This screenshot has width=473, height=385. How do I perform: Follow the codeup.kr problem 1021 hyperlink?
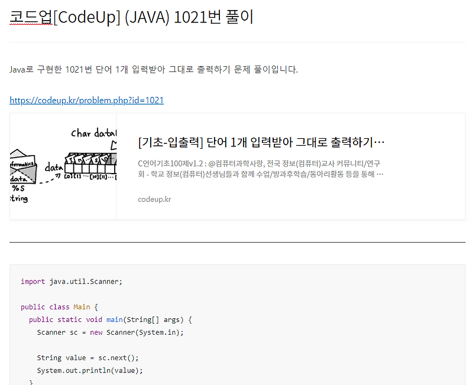click(86, 100)
